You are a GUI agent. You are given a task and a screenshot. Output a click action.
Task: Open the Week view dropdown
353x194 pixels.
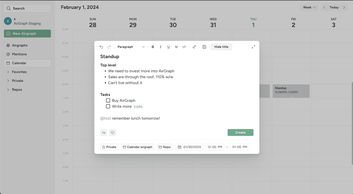pyautogui.click(x=309, y=7)
